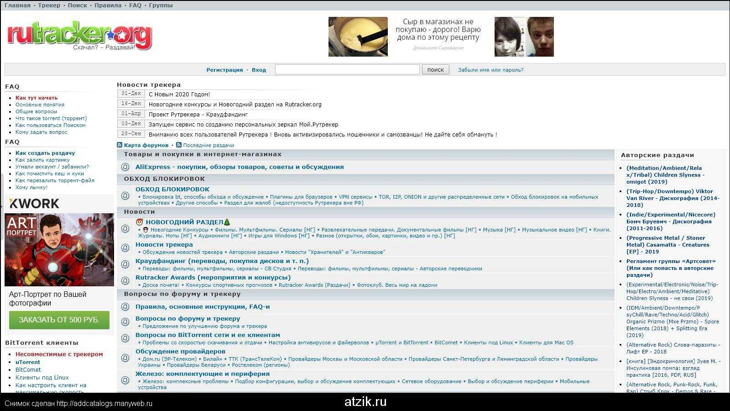Click forum icon beside Железо: комплектующие
The image size is (730, 411).
pos(125,380)
